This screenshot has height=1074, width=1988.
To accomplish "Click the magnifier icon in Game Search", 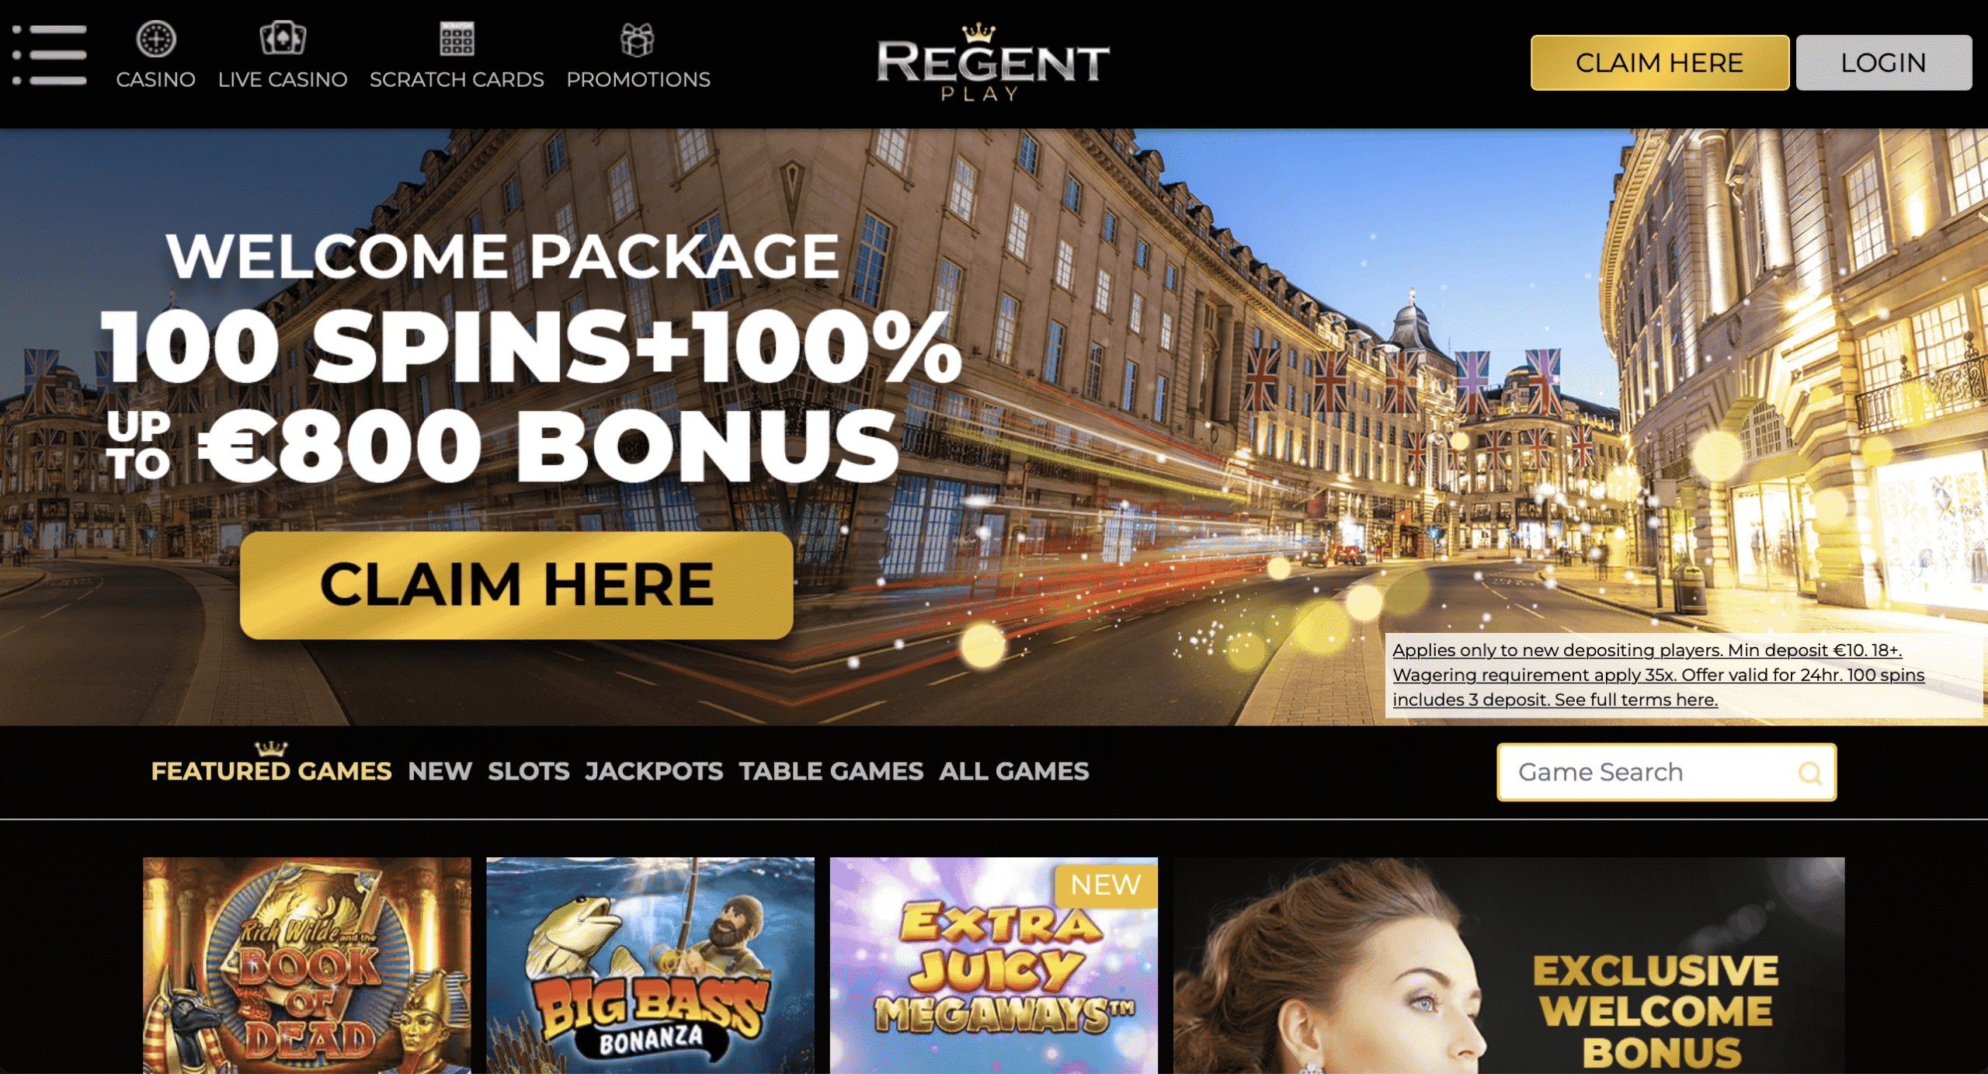I will 1810,773.
